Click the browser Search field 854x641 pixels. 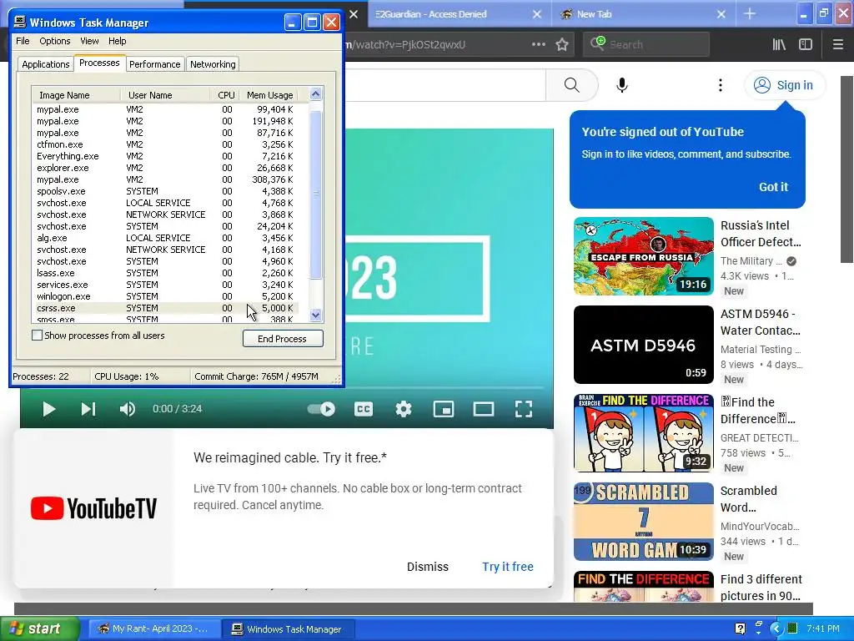[646, 44]
